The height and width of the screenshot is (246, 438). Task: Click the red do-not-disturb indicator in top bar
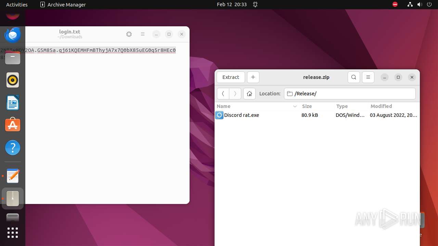pyautogui.click(x=395, y=4)
